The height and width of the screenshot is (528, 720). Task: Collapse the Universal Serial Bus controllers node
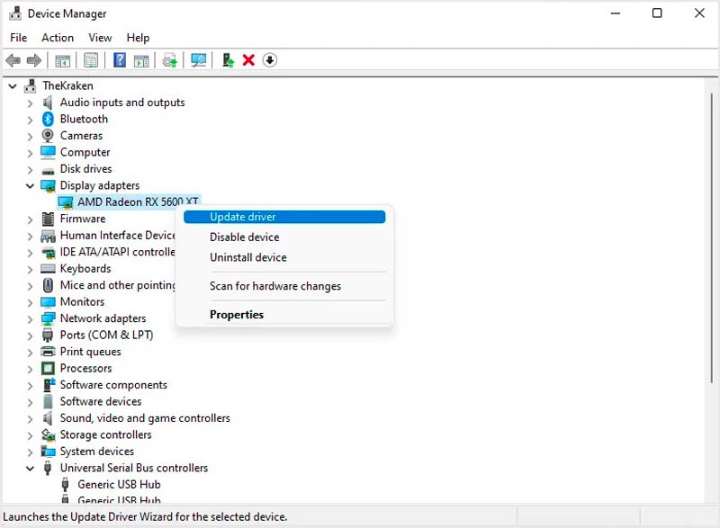coord(30,469)
